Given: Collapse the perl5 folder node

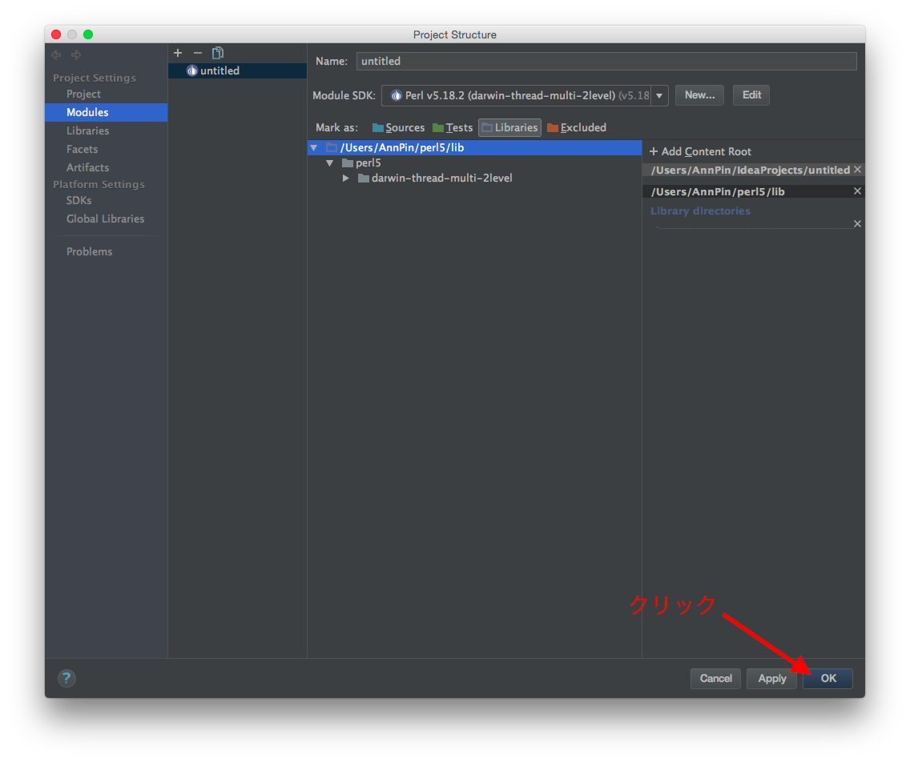Looking at the screenshot, I should pyautogui.click(x=329, y=163).
